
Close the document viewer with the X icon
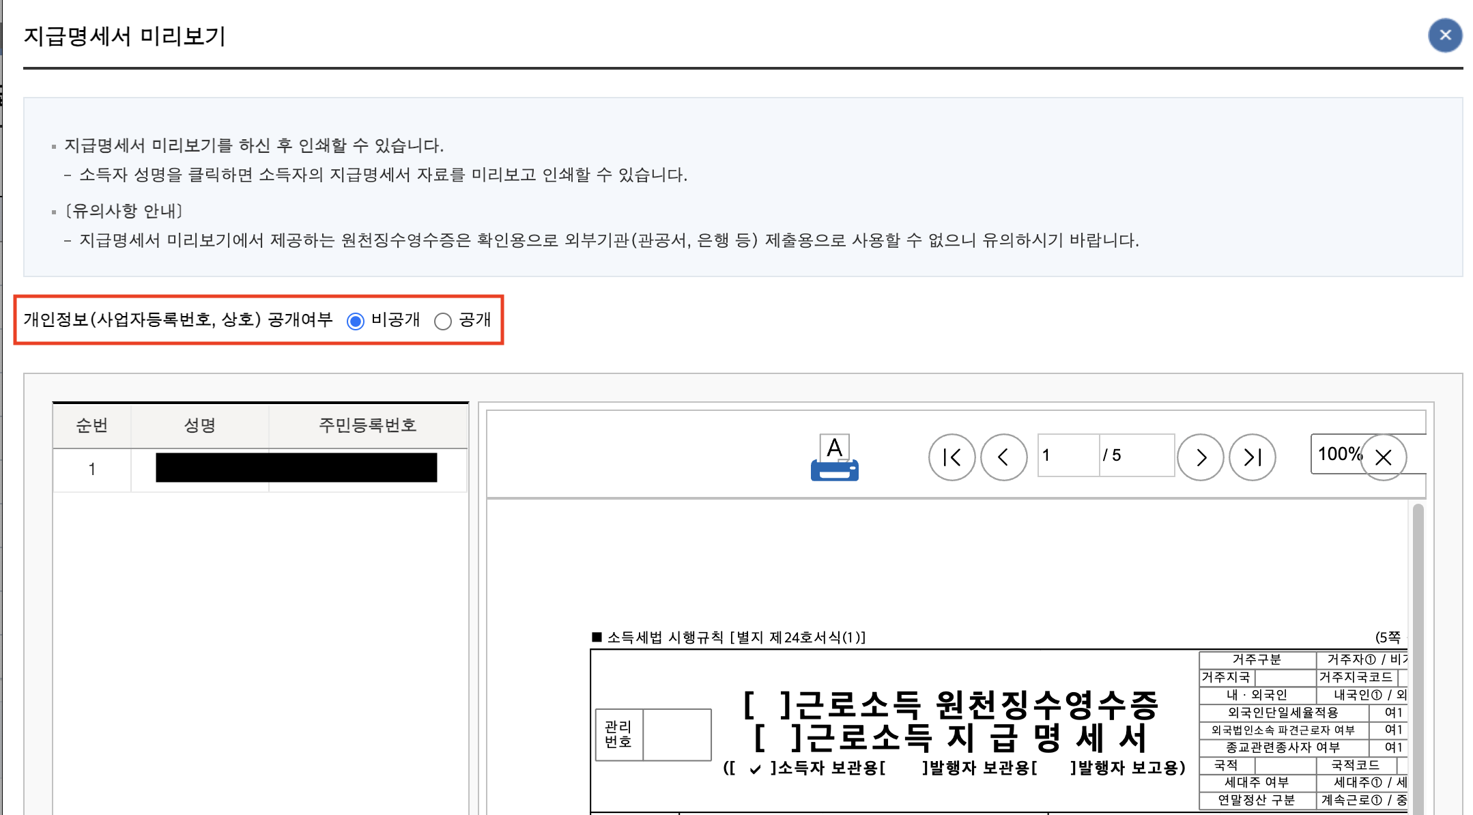(x=1384, y=457)
